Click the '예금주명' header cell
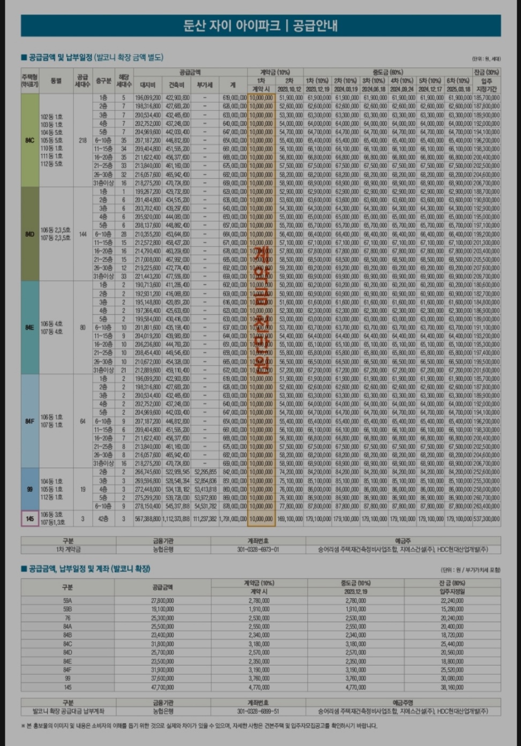Viewport: 521px width, 746px height. point(403,702)
